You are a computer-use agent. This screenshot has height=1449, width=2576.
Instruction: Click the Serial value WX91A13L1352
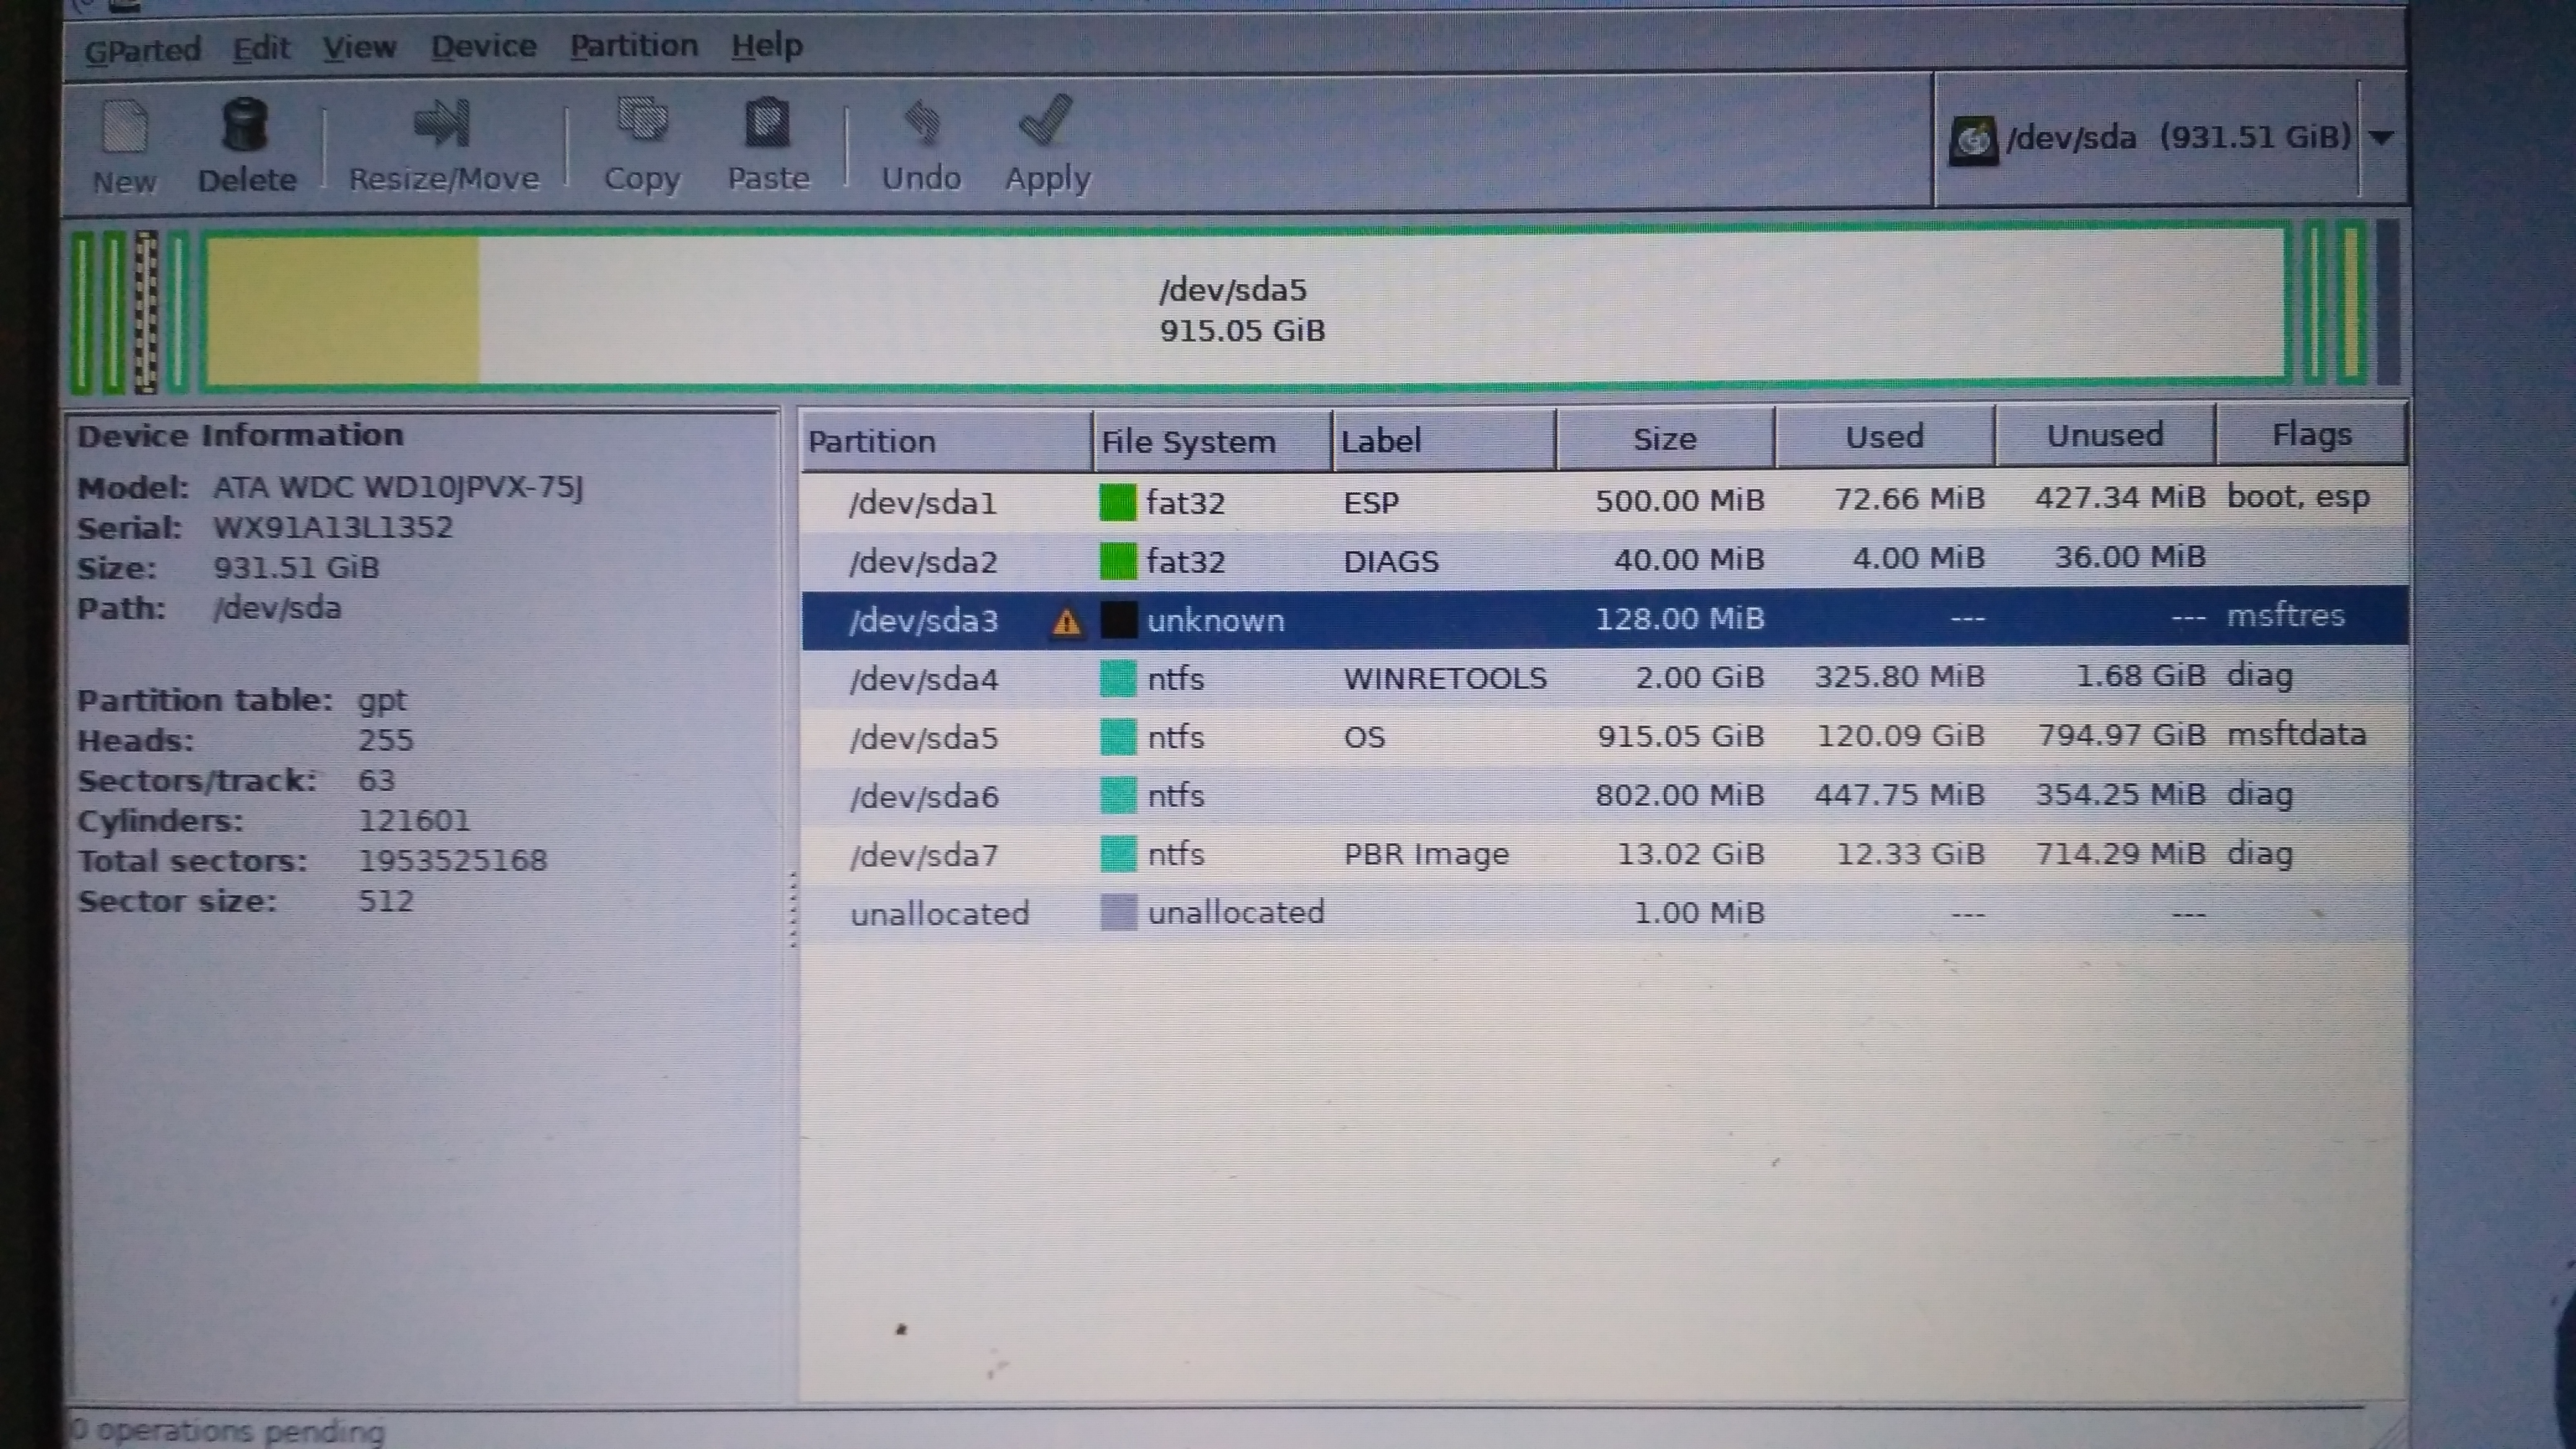click(x=333, y=527)
